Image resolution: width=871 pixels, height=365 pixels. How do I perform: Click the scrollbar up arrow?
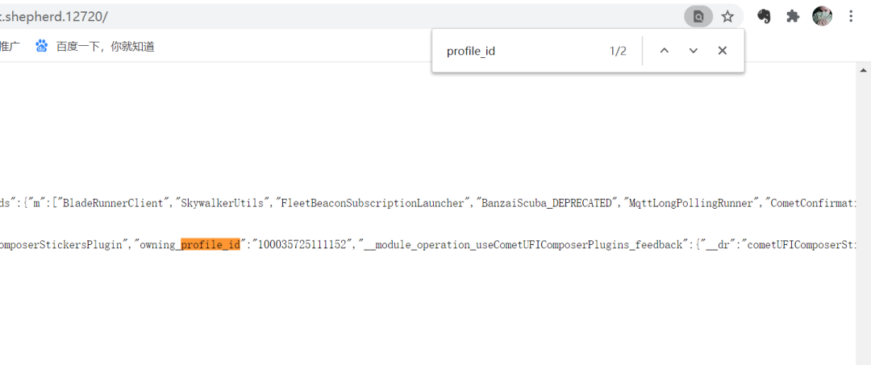point(862,69)
